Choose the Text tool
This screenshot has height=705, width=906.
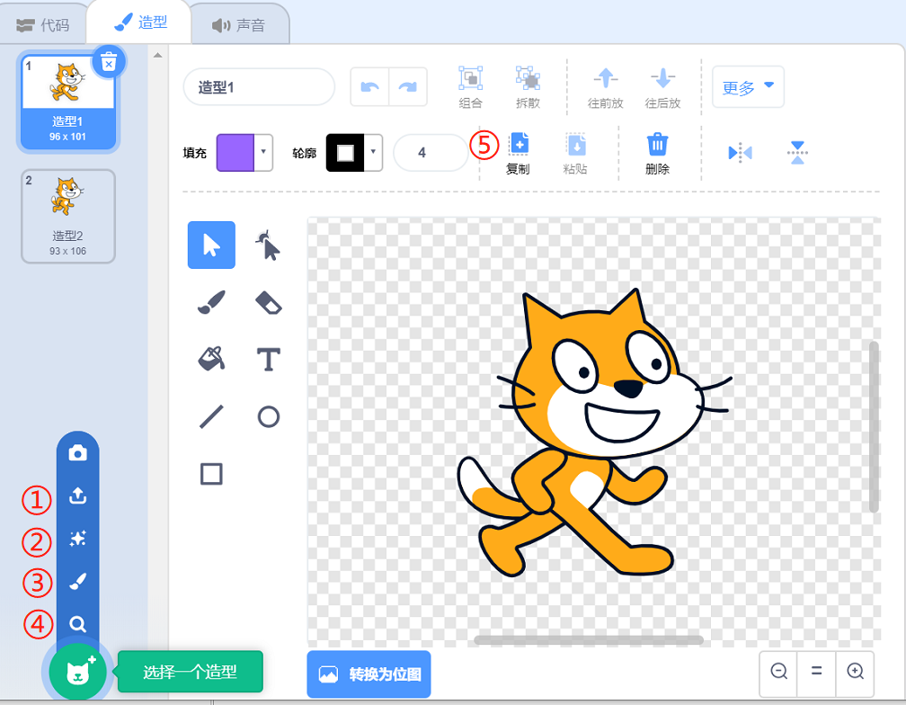coord(268,359)
